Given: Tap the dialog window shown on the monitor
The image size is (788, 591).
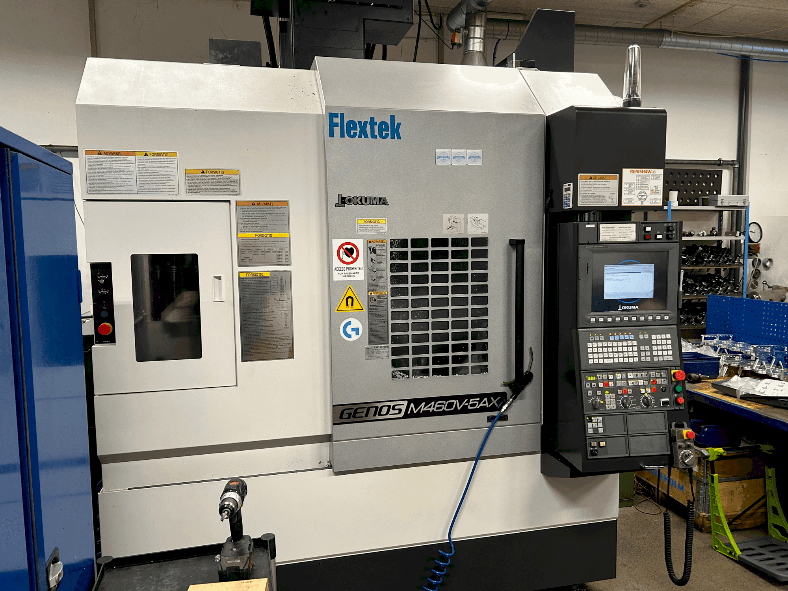Looking at the screenshot, I should point(629,281).
